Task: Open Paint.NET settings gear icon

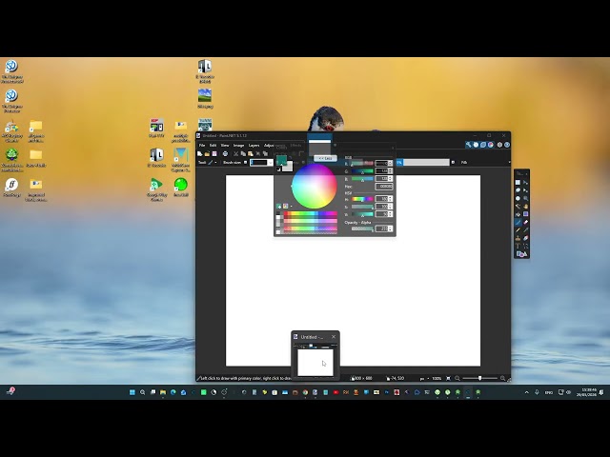Action: point(499,145)
